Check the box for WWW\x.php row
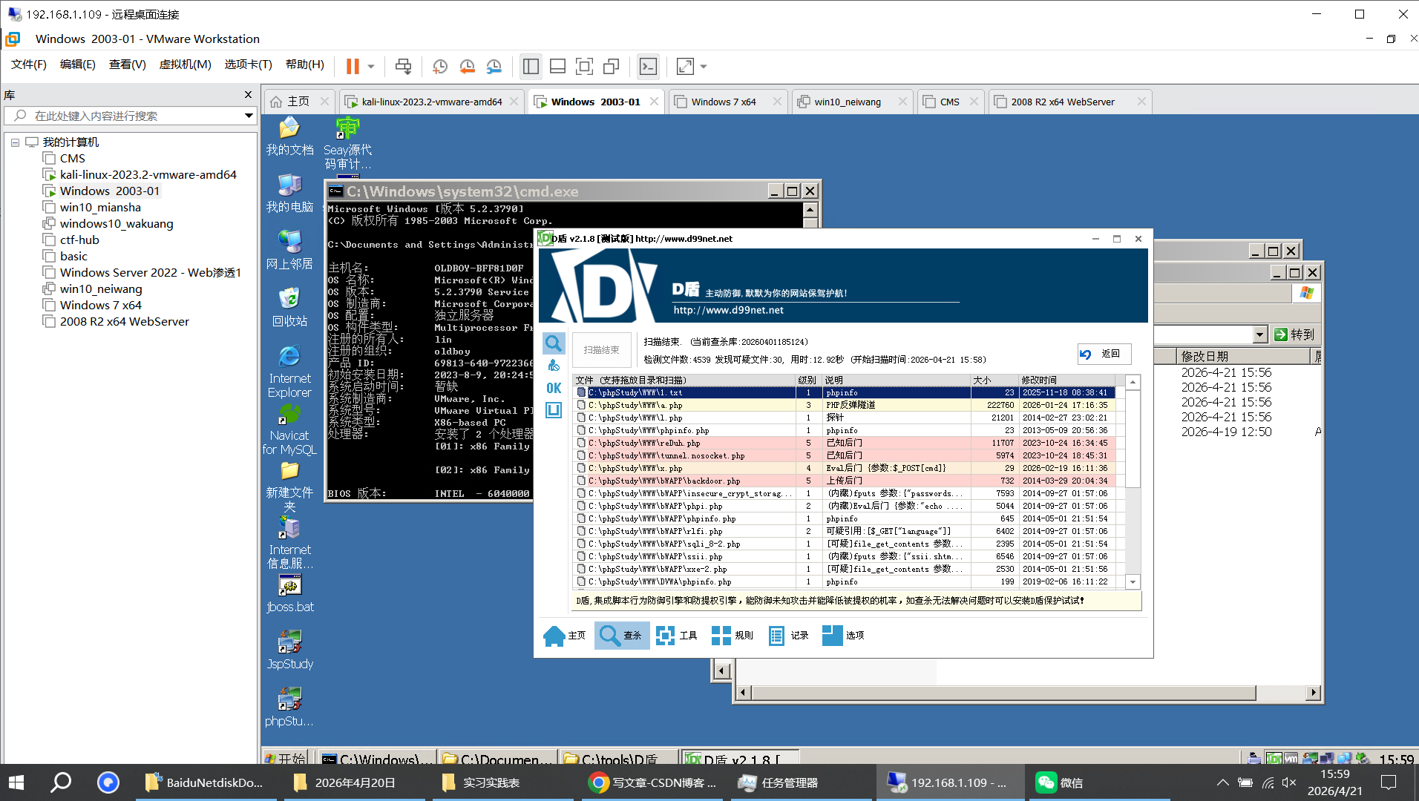 click(x=582, y=468)
